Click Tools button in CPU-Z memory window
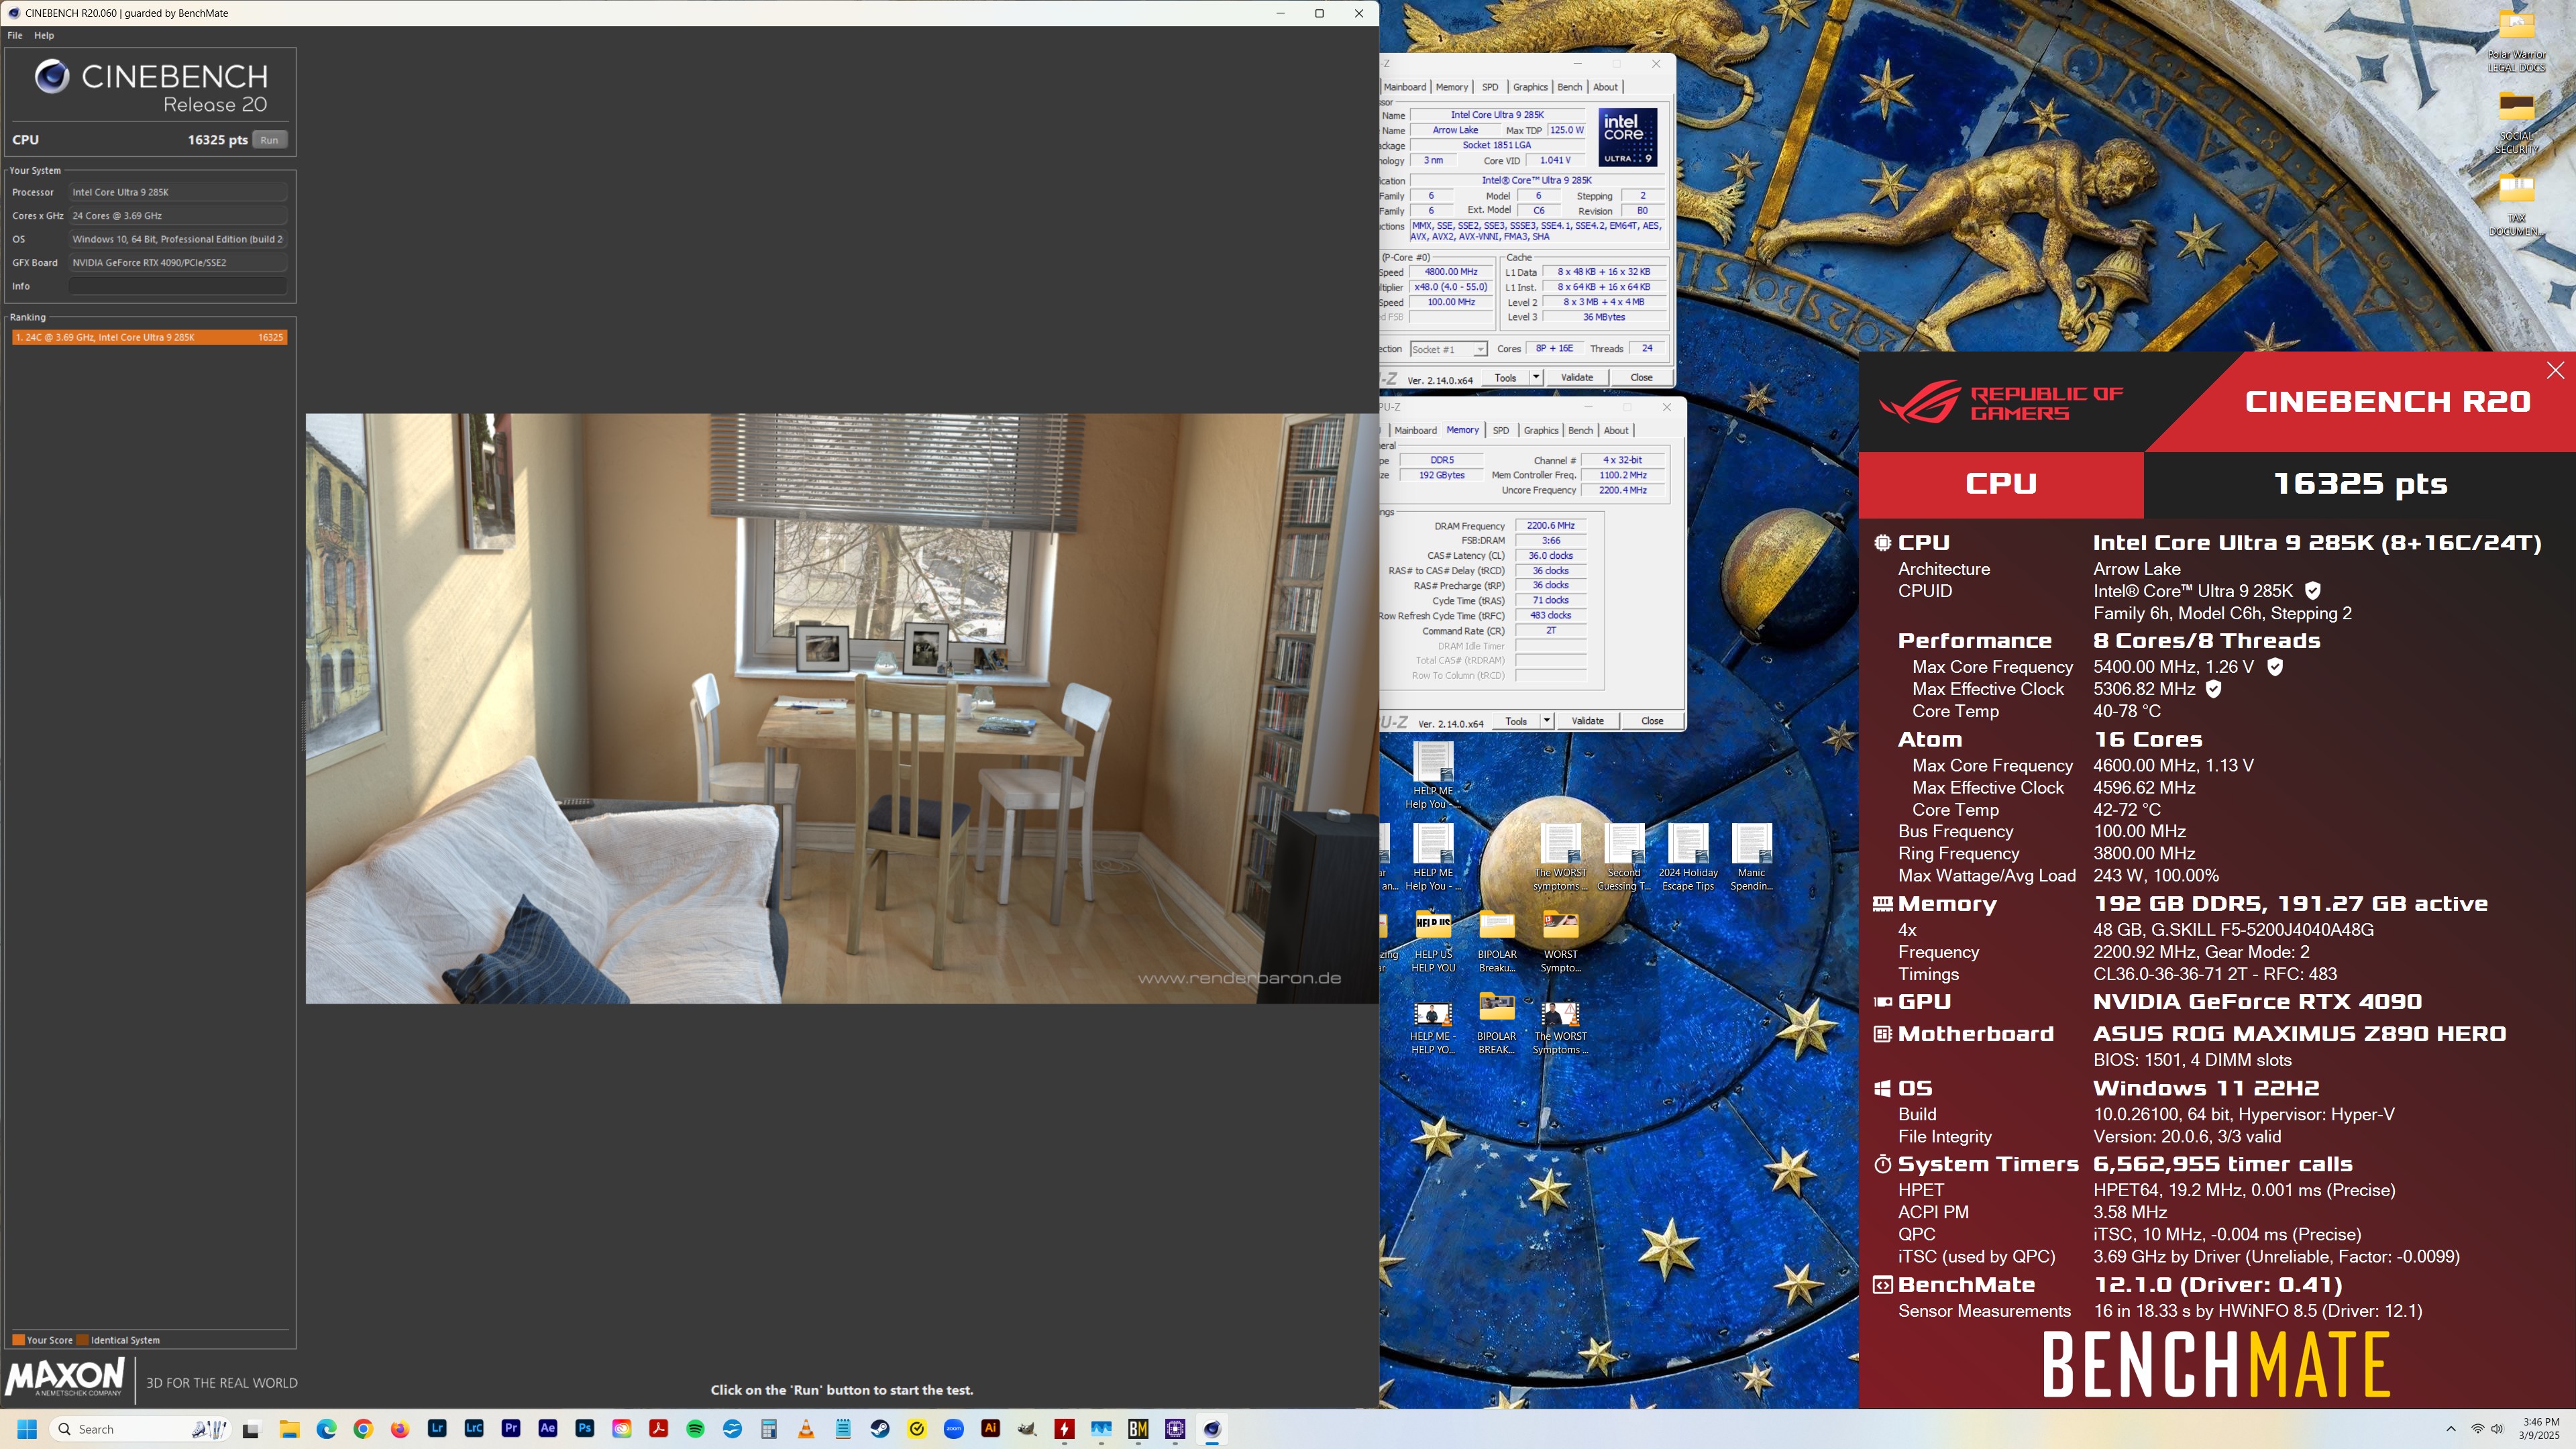Viewport: 2576px width, 1449px height. click(x=1516, y=721)
